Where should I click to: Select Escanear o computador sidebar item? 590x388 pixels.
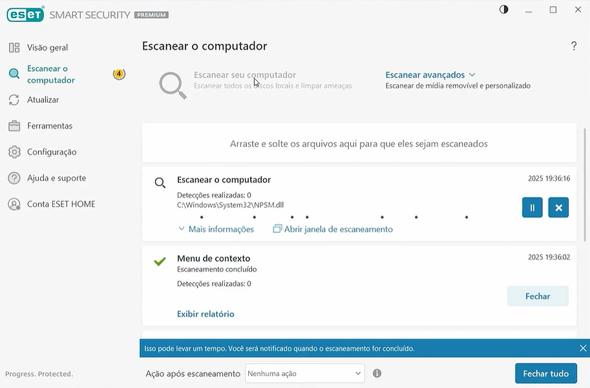pyautogui.click(x=51, y=74)
